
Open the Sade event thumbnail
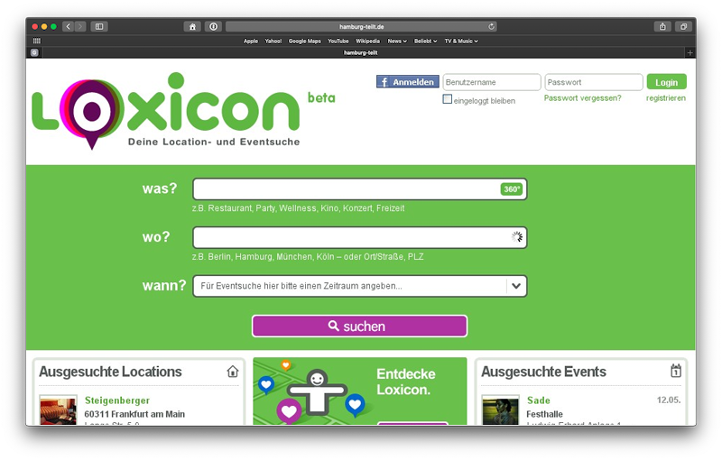click(500, 410)
